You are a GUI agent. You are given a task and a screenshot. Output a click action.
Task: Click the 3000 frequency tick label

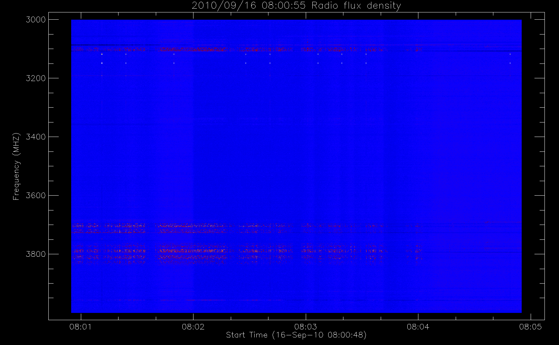point(36,20)
